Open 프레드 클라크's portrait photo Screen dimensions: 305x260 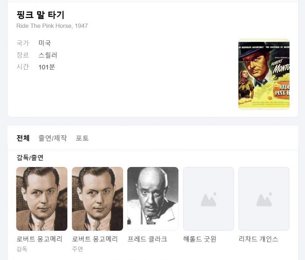(x=153, y=199)
